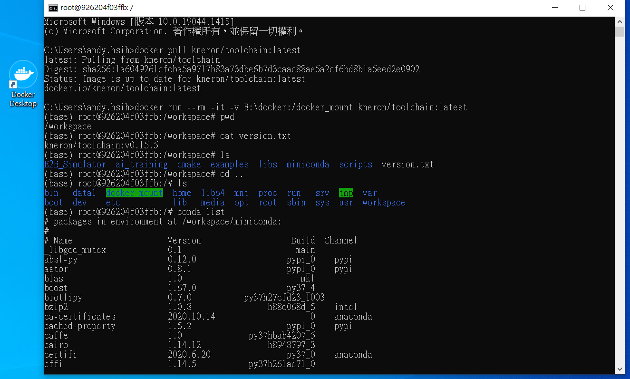Click the 'usr' directory name
Image resolution: width=630 pixels, height=379 pixels.
click(x=346, y=202)
